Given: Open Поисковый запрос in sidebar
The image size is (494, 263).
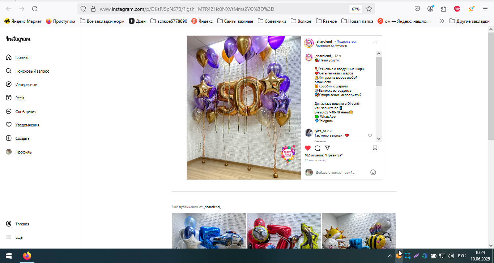Looking at the screenshot, I should [27, 71].
